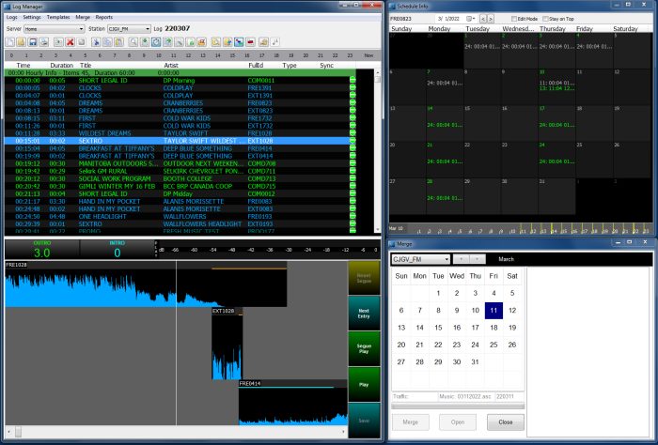The width and height of the screenshot is (658, 445).
Task: Click the insert item icon left of red X
Action: point(58,42)
